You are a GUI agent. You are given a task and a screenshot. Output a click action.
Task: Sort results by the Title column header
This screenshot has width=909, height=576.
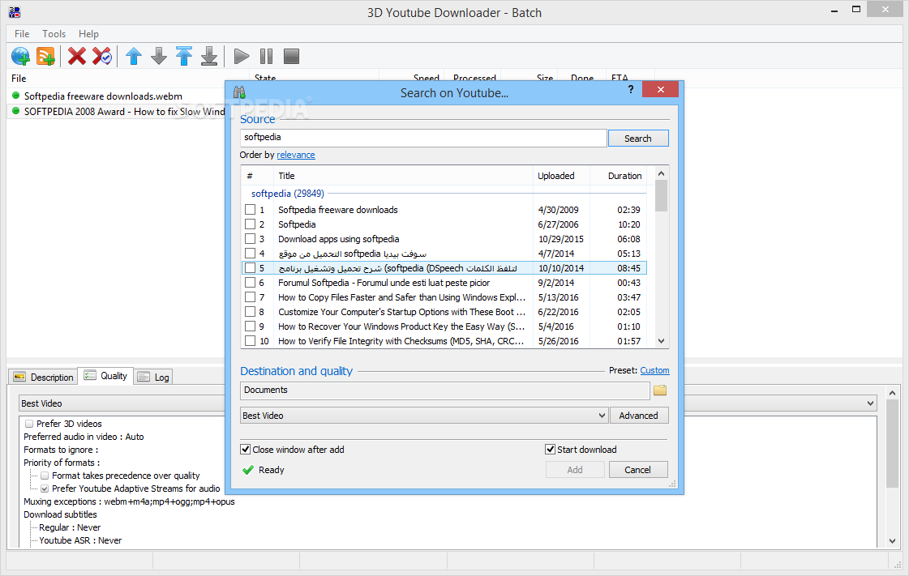pyautogui.click(x=403, y=176)
